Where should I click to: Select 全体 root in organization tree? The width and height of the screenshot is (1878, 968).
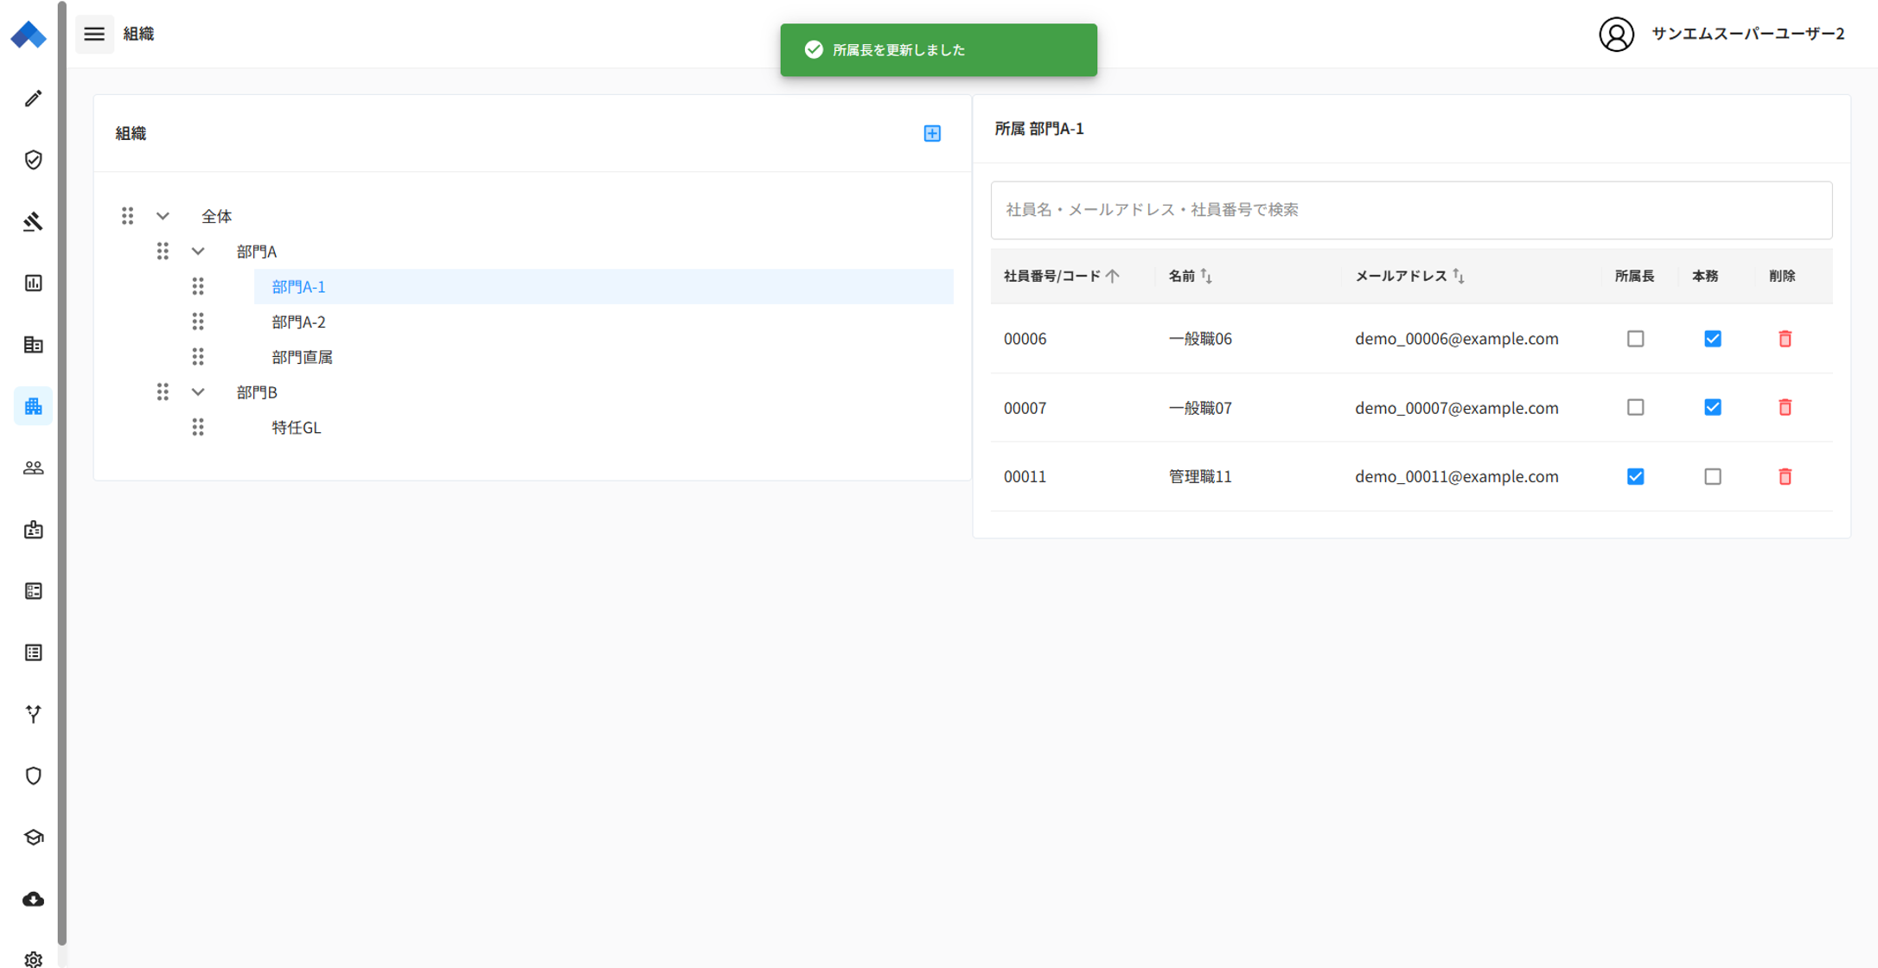coord(216,216)
